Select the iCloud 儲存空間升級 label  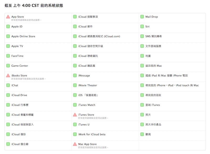coord(91,46)
